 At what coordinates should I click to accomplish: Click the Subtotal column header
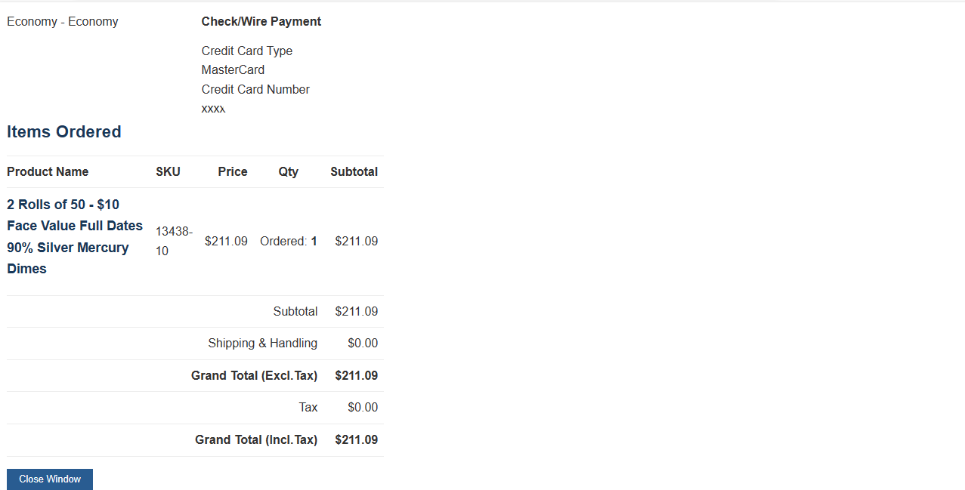pos(354,171)
